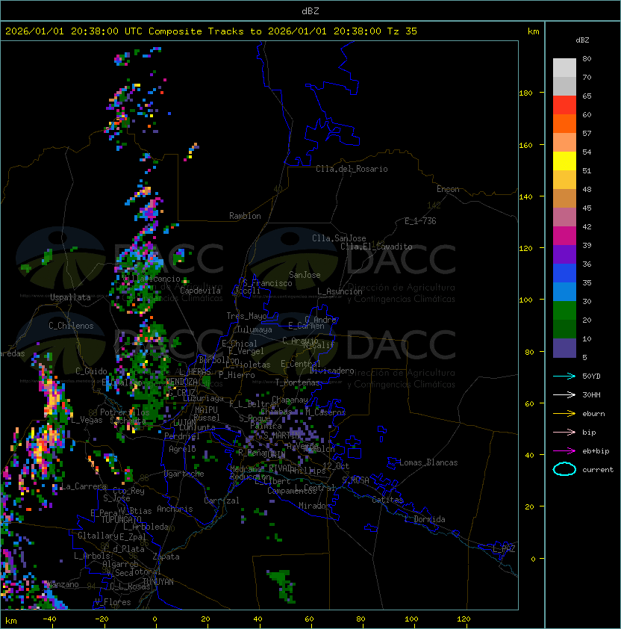Click the 'Ramblon' map label

[x=245, y=216]
